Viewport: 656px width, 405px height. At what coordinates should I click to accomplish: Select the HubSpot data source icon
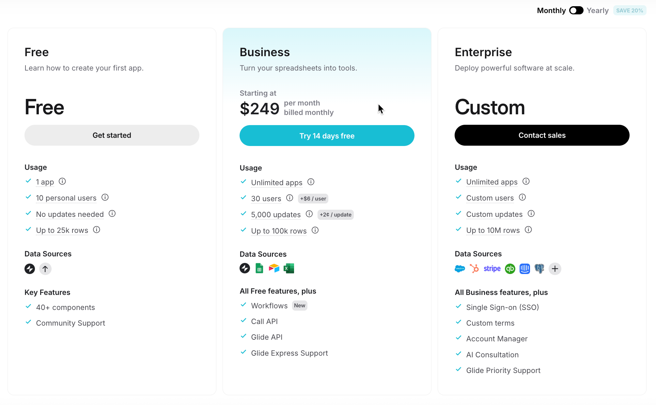point(474,268)
